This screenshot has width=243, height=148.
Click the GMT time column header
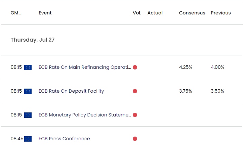[16, 13]
